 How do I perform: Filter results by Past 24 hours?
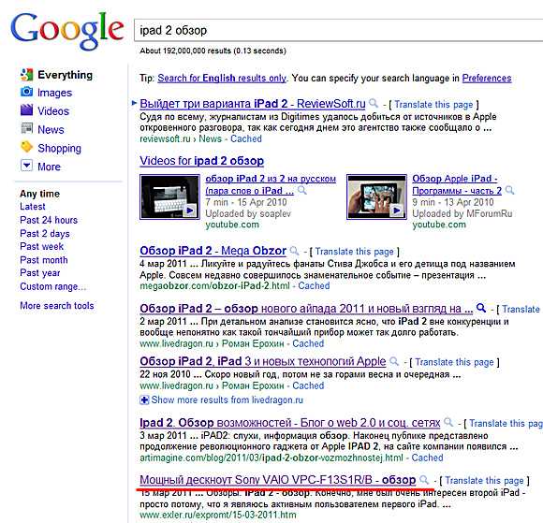[49, 220]
